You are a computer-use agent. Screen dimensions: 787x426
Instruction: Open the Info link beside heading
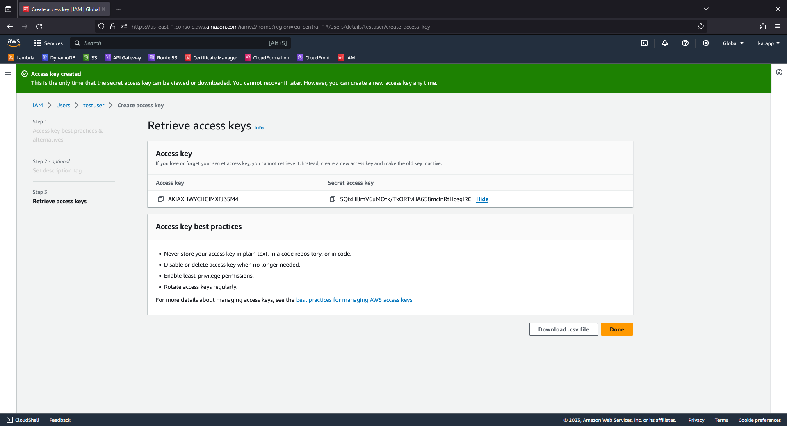(259, 128)
